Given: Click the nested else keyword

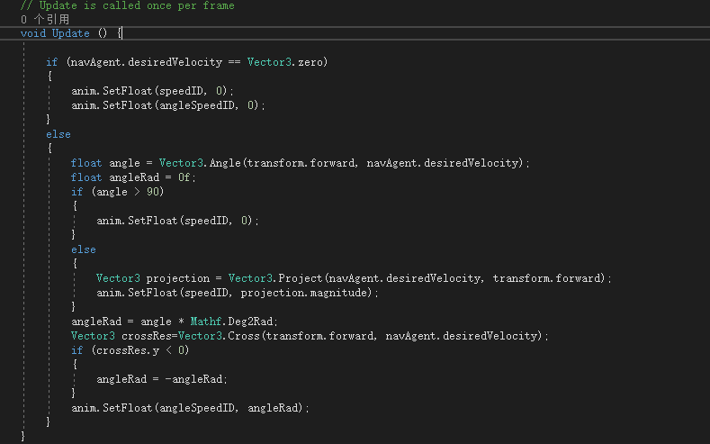Looking at the screenshot, I should point(84,249).
